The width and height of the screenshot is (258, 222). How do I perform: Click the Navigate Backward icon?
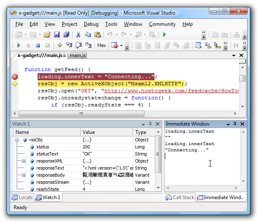click(138, 35)
